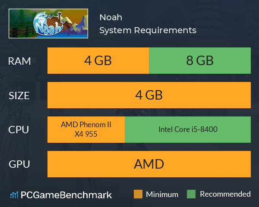Click the System Requirements heading
The height and width of the screenshot is (207, 259).
pos(148,30)
